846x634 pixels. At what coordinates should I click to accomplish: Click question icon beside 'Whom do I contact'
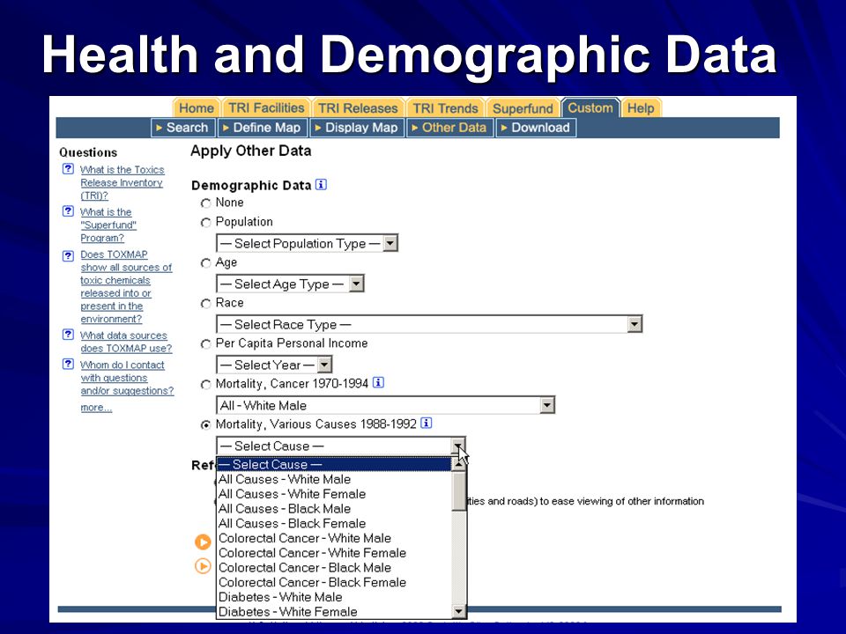pyautogui.click(x=68, y=364)
